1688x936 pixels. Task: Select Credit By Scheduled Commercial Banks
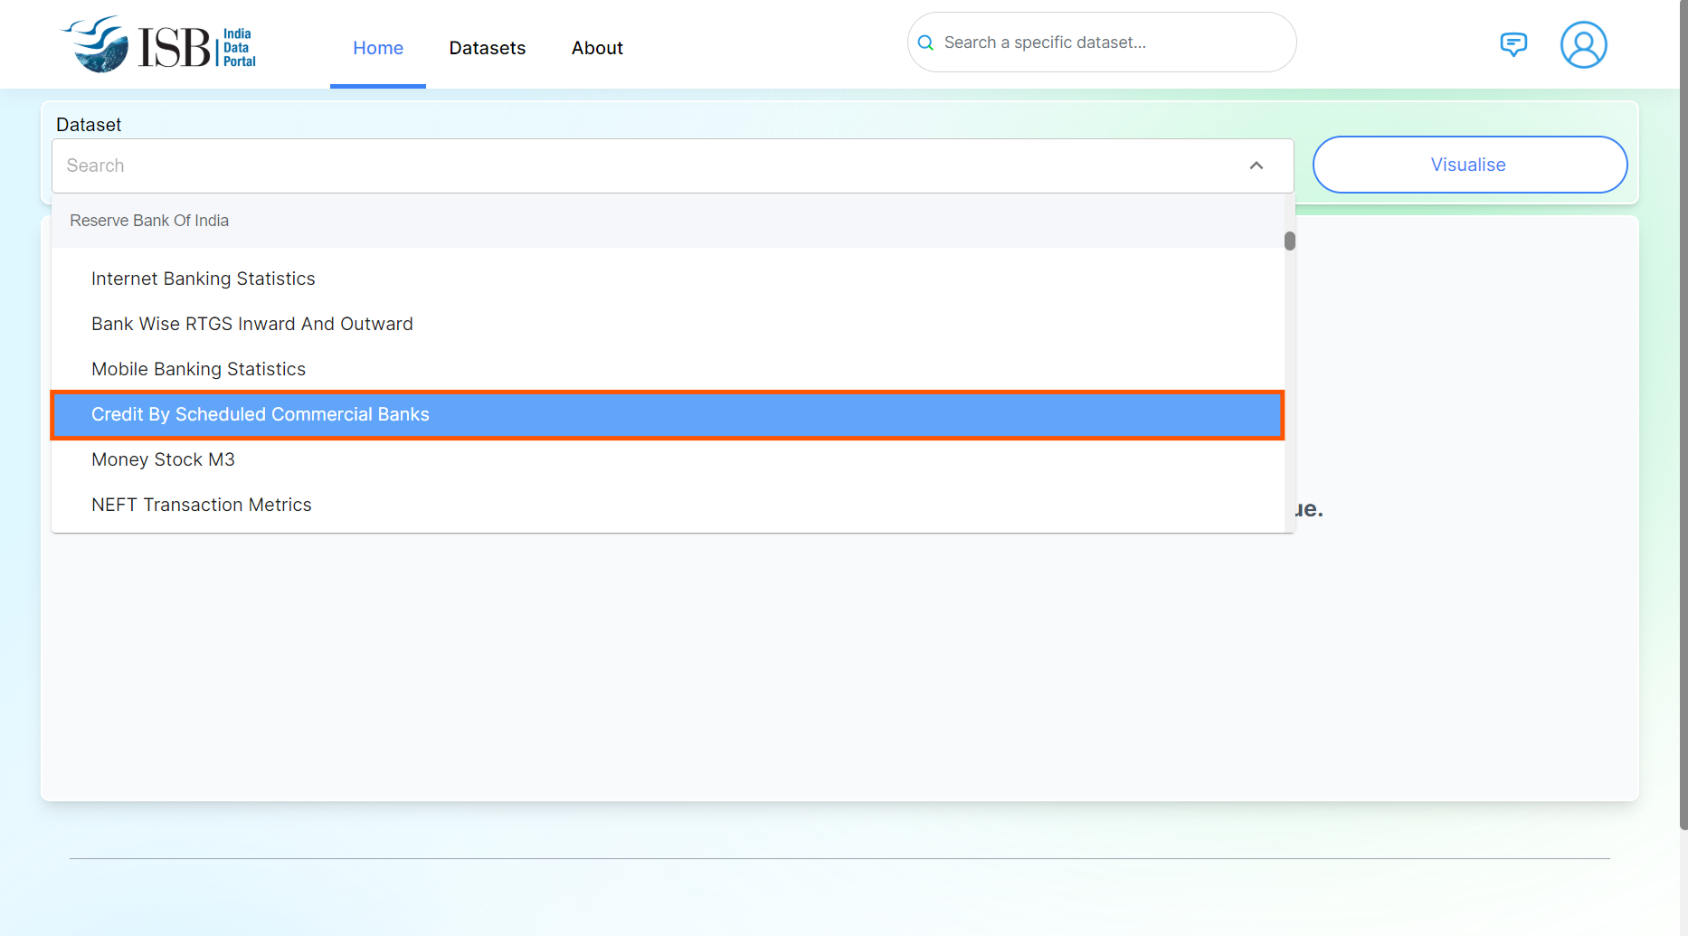tap(261, 414)
